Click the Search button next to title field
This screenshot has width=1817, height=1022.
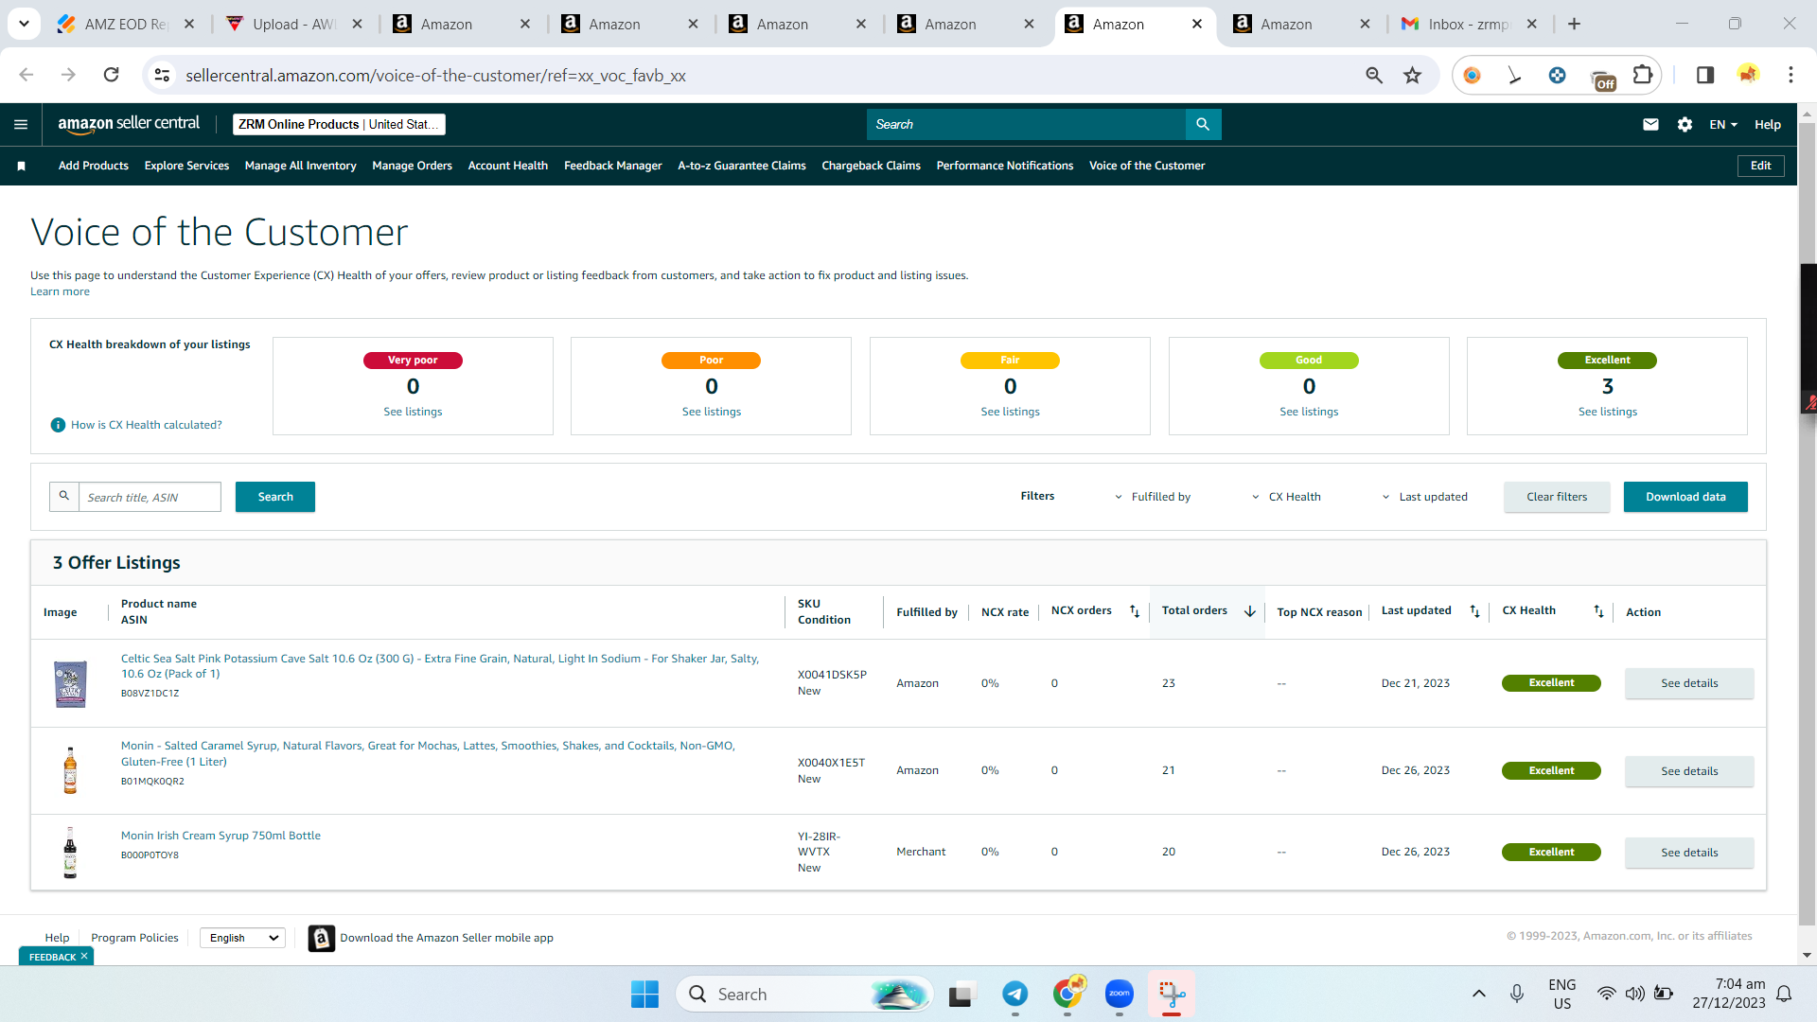click(275, 497)
